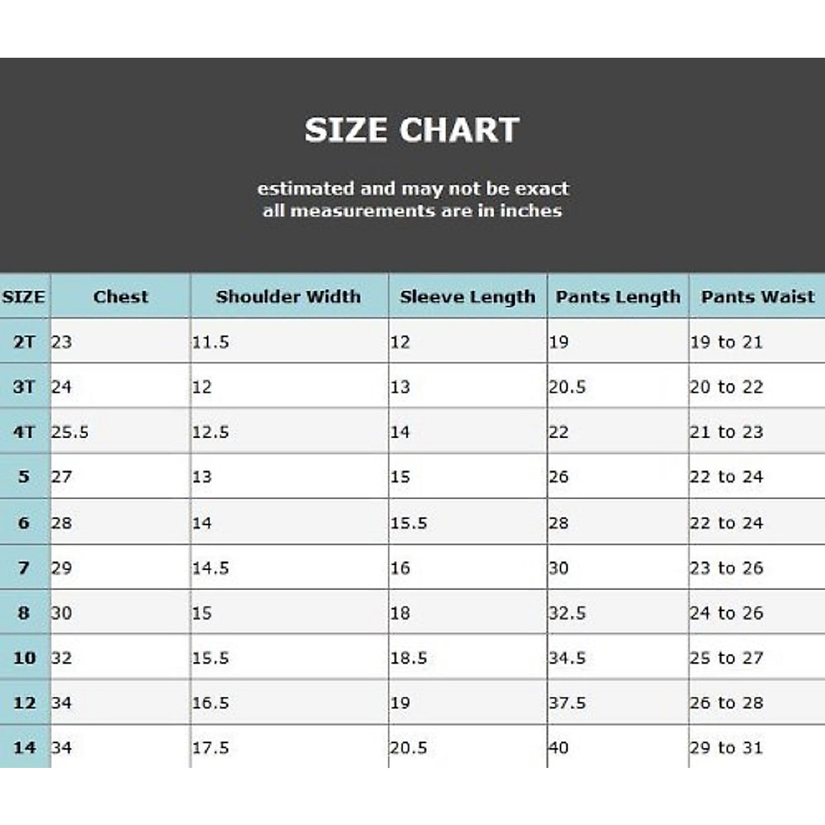Click the SIZE CHART title

pos(412,130)
